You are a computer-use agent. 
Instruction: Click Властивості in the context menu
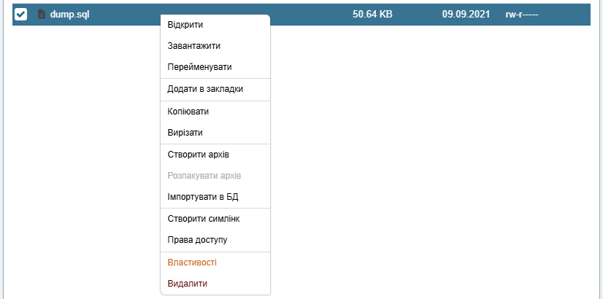pos(192,263)
